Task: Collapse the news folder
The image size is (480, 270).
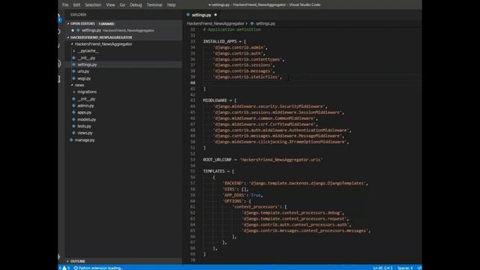Action: (72, 85)
